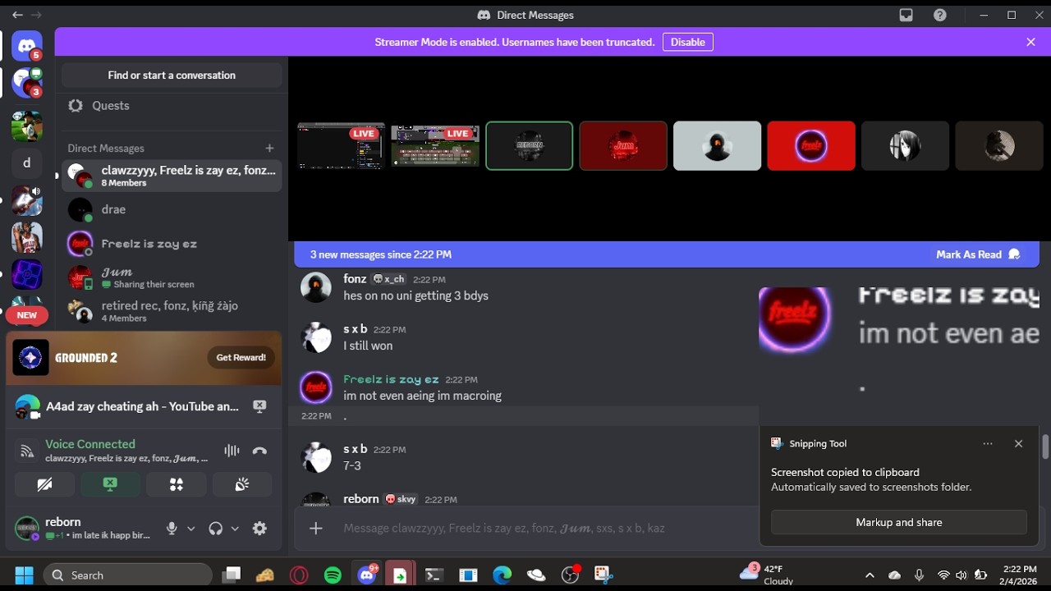This screenshot has height=591, width=1051.
Task: Open the server labeled d in sidebar
Action: [27, 163]
